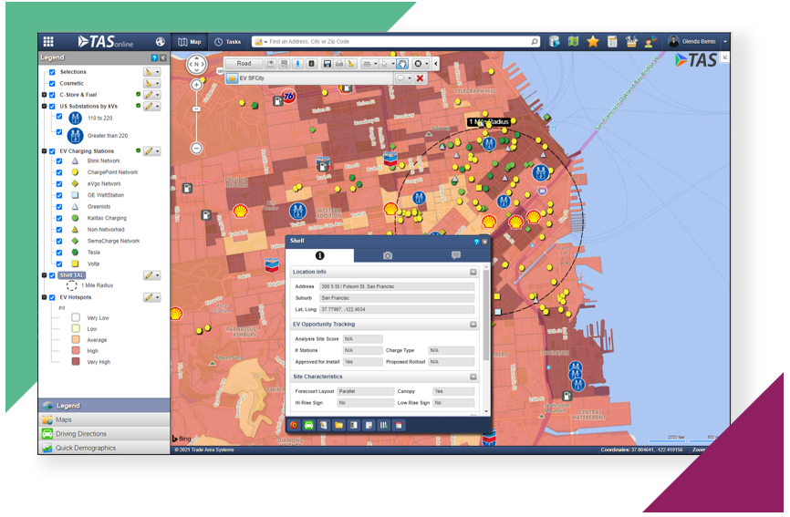
Task: Collapse the US Substations by kVs node
Action: pyautogui.click(x=45, y=106)
